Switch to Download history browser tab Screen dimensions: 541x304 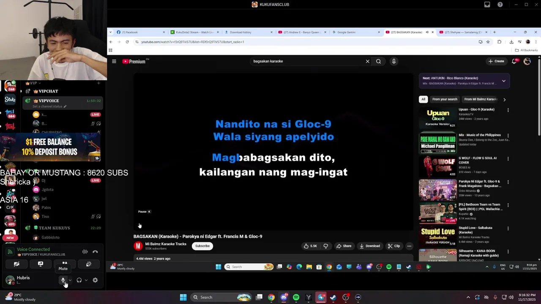[x=249, y=32]
